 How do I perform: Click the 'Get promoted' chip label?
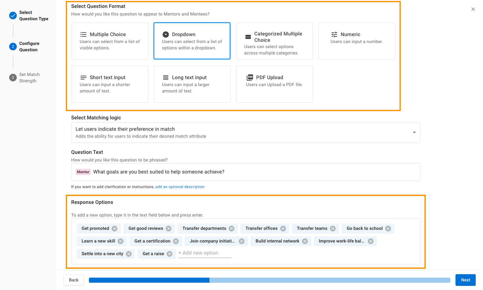point(95,229)
